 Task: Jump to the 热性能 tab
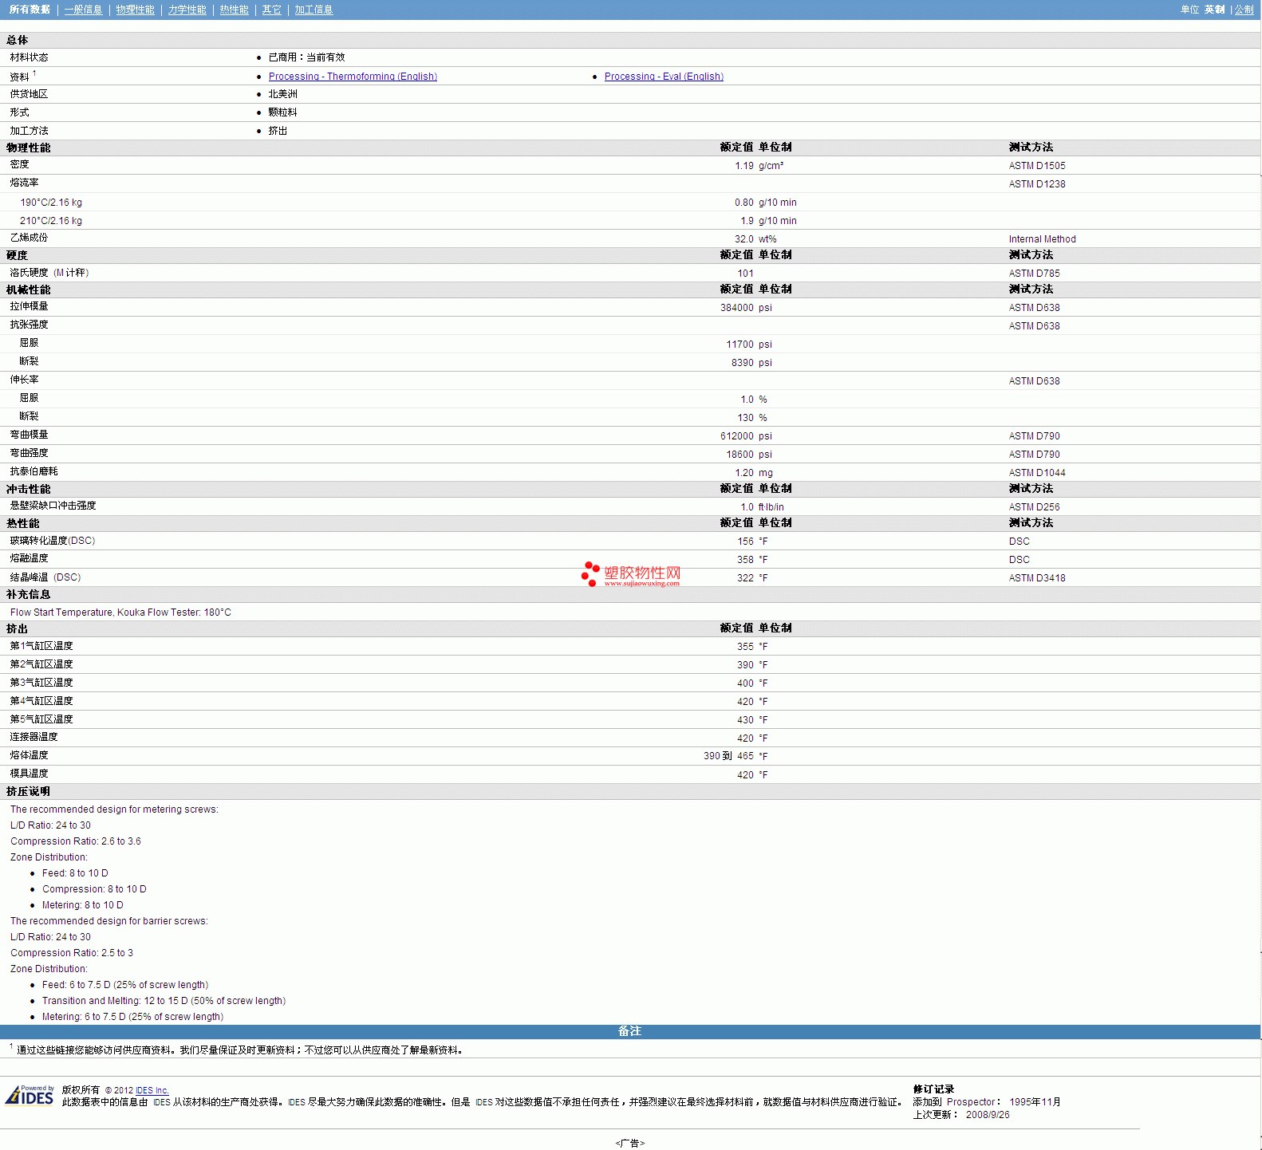234,10
